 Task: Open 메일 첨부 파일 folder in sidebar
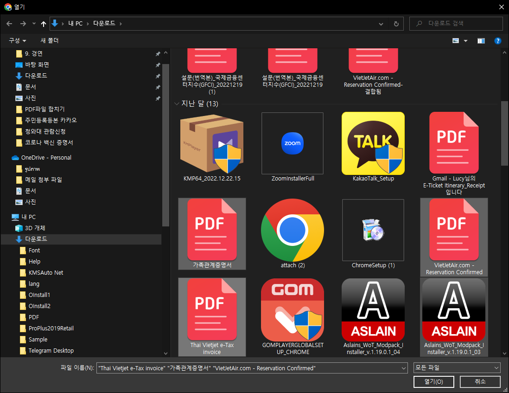[x=43, y=180]
